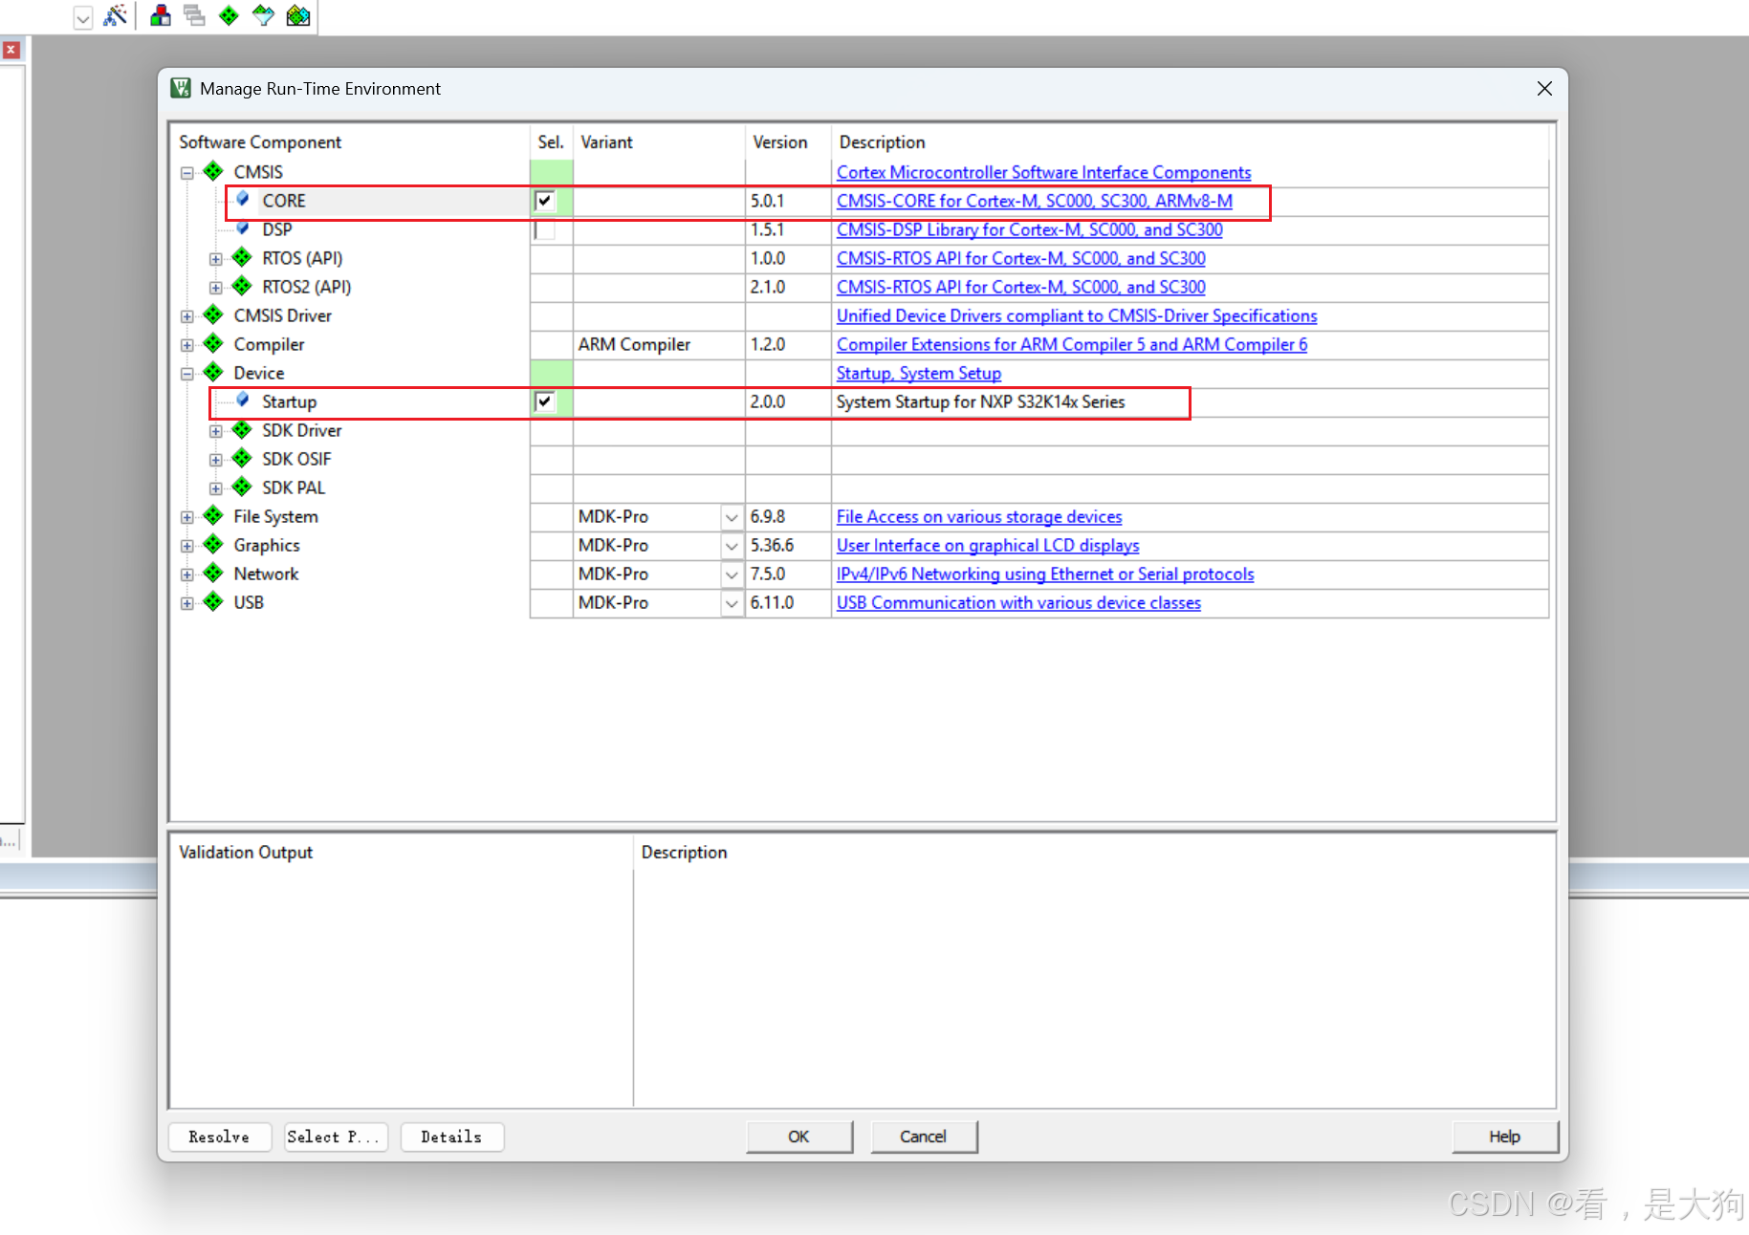Open USB Communication with device classes link

tap(1018, 602)
